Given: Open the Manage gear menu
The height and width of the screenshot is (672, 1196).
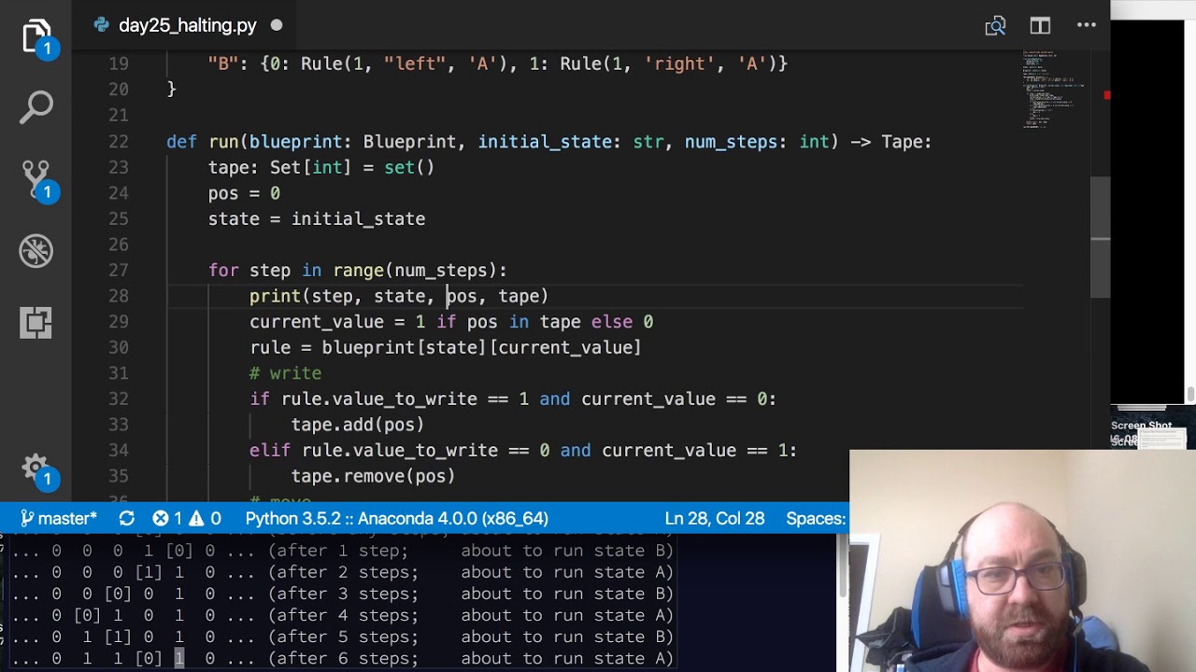Looking at the screenshot, I should pyautogui.click(x=36, y=468).
